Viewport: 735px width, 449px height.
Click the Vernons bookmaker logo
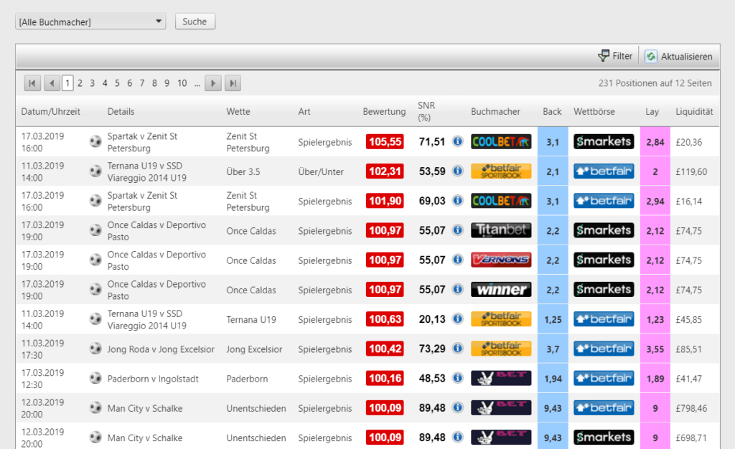(501, 260)
